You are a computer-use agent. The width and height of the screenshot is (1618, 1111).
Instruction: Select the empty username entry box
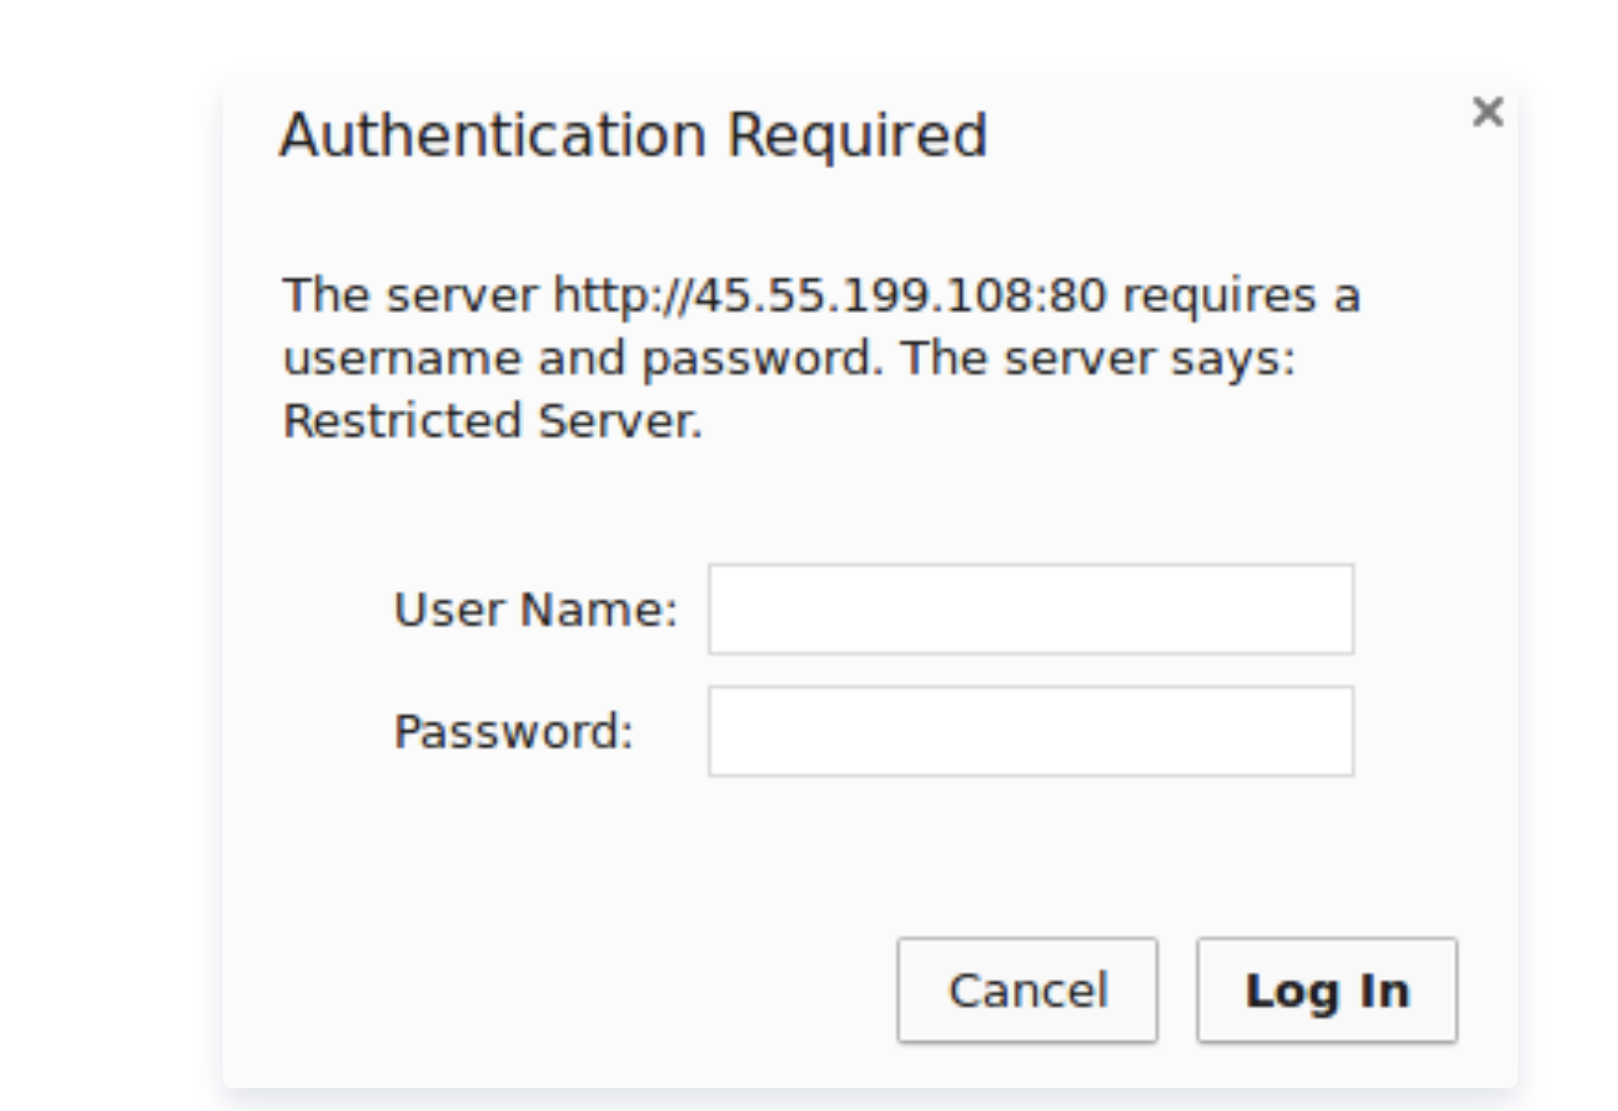(x=1030, y=609)
